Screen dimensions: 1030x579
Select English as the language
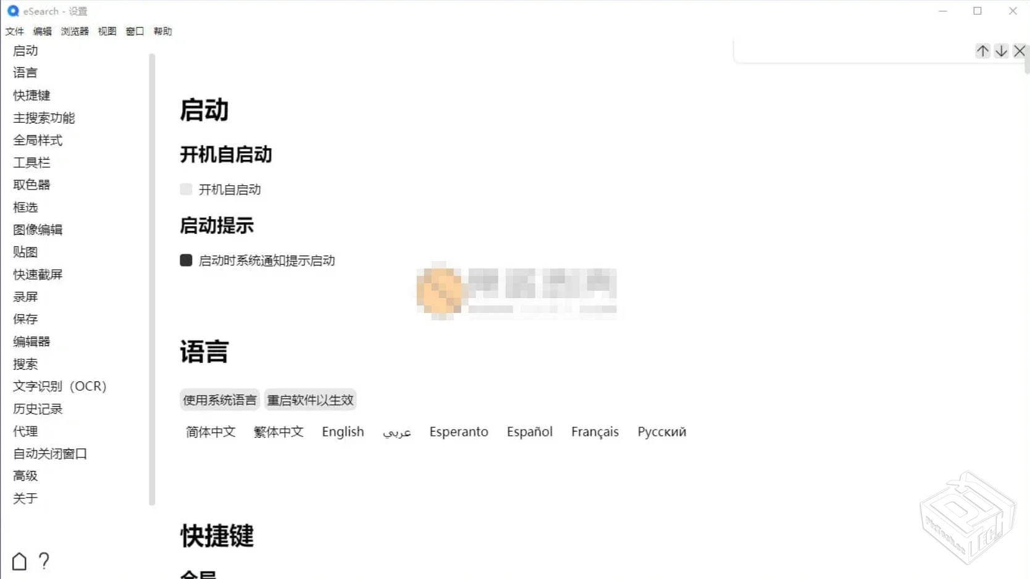343,431
